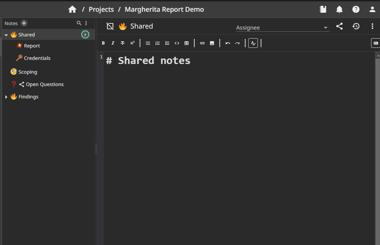Viewport: 380px width, 245px height.
Task: Open the Credentials note
Action: [x=37, y=58]
